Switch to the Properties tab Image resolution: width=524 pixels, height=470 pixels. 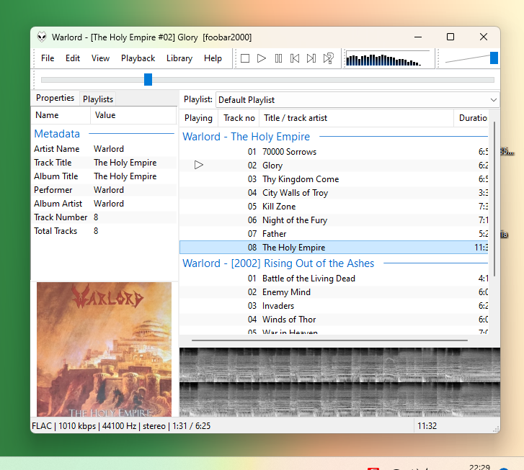[55, 98]
